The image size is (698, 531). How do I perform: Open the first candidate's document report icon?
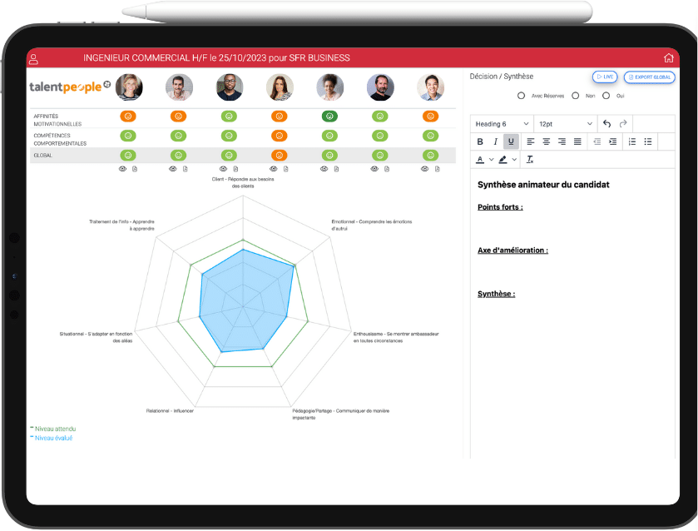[x=135, y=169]
